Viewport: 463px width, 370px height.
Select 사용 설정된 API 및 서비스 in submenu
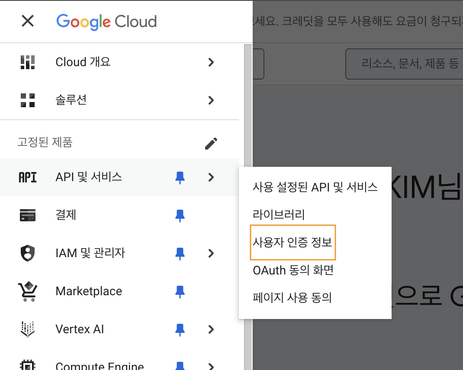(x=315, y=187)
